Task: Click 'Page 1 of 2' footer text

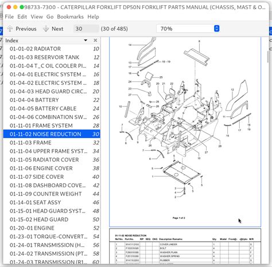Action: (x=179, y=218)
